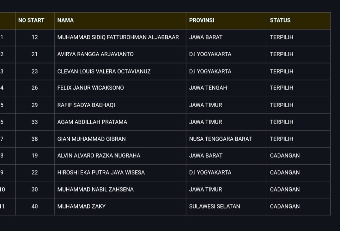Click CADANGAN status for Muhammad Nabil Zahsena
Viewport: 340px width, 231px height.
(285, 190)
